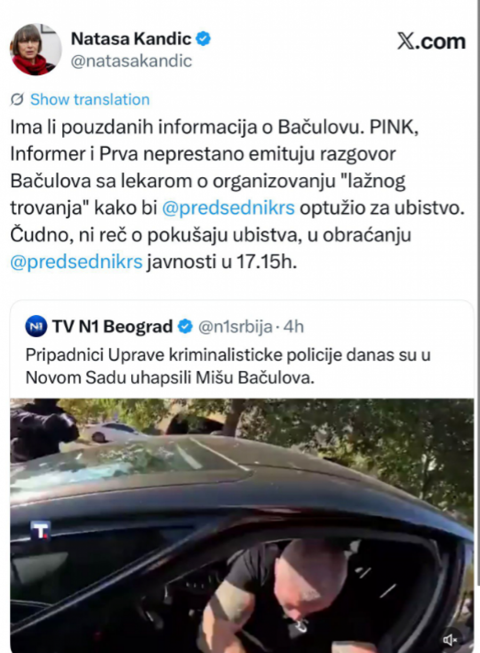The height and width of the screenshot is (653, 480).
Task: Open the @natasakandic handle
Action: [x=131, y=61]
